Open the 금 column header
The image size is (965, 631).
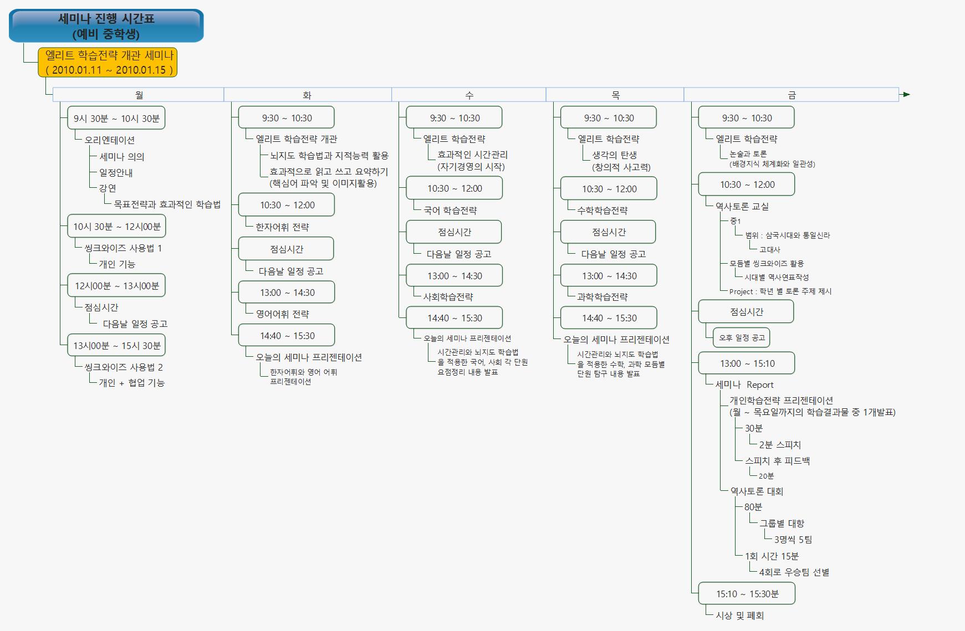(x=792, y=95)
